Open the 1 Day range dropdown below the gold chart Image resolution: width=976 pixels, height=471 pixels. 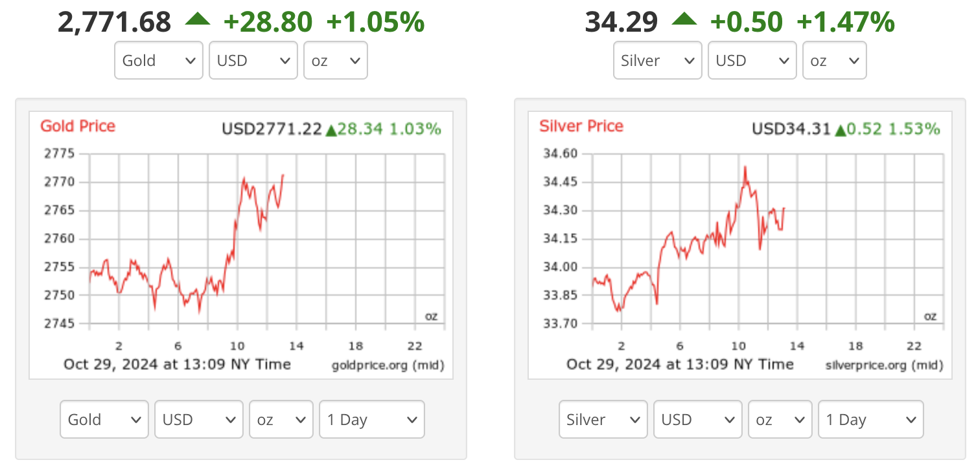pyautogui.click(x=372, y=420)
